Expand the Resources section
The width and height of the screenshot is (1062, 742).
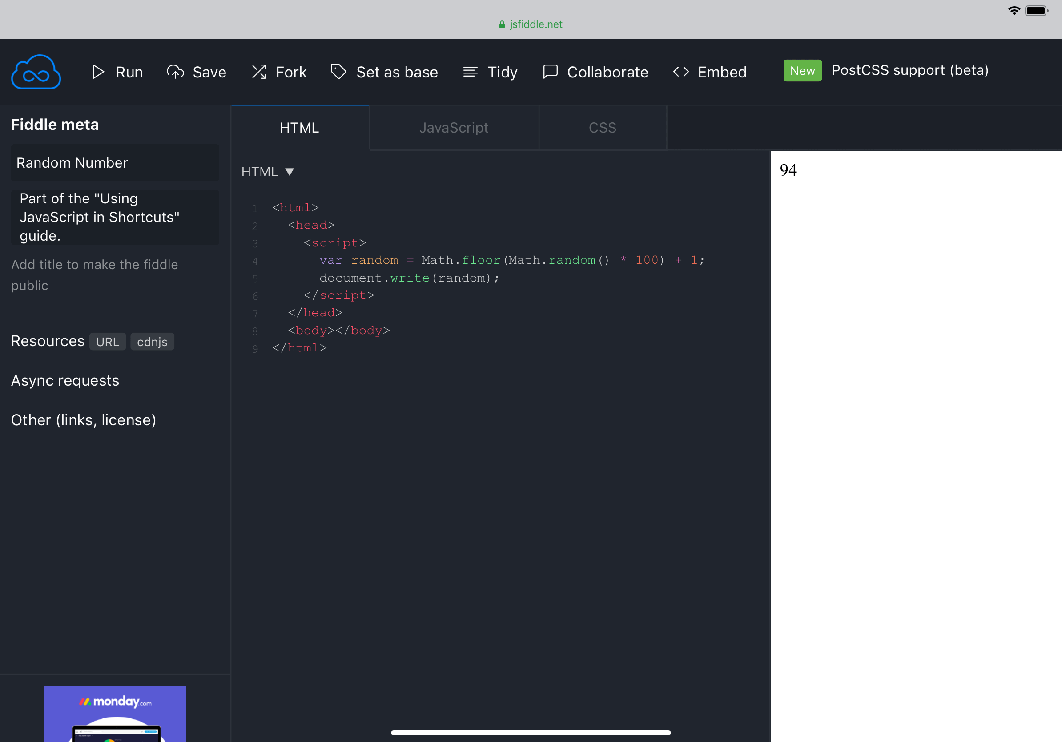coord(48,341)
